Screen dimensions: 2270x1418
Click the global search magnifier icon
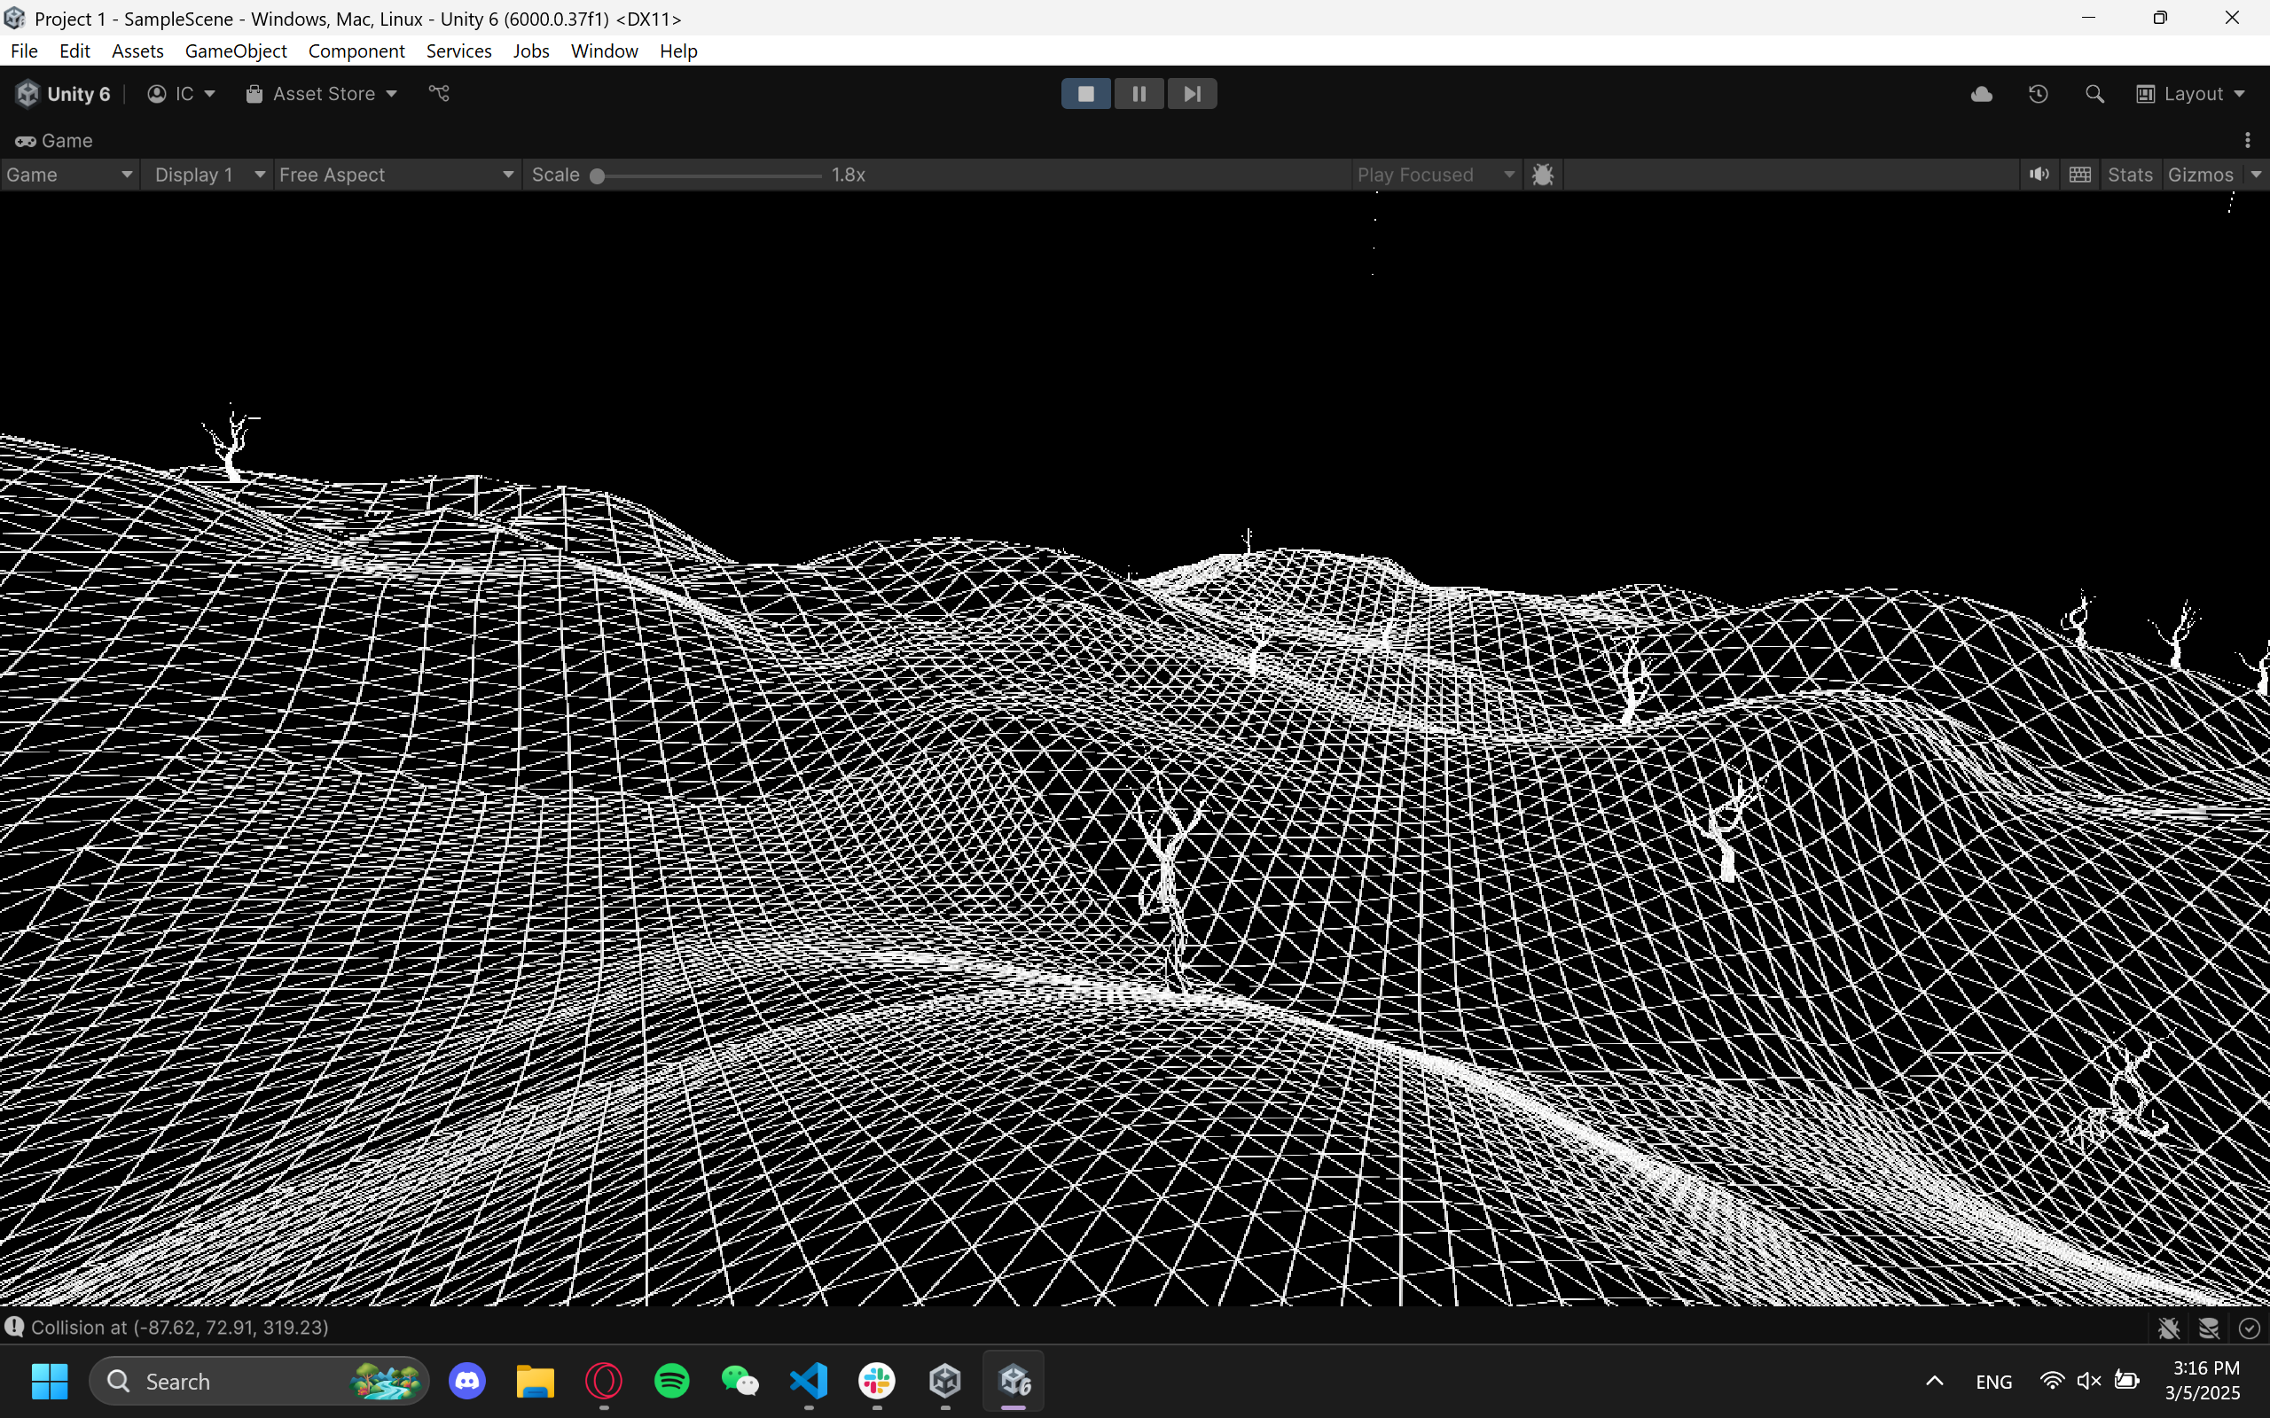click(2094, 94)
